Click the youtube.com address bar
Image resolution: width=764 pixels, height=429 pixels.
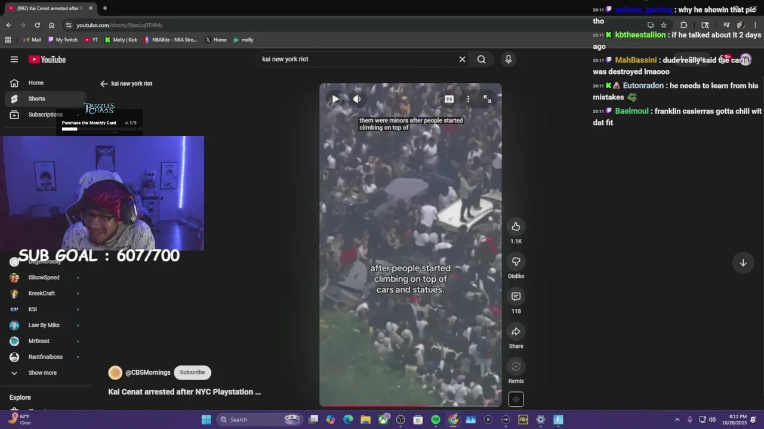click(358, 25)
